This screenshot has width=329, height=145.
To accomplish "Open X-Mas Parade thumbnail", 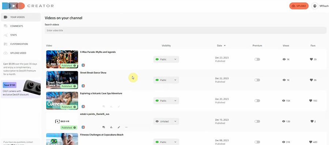I will pos(62,59).
